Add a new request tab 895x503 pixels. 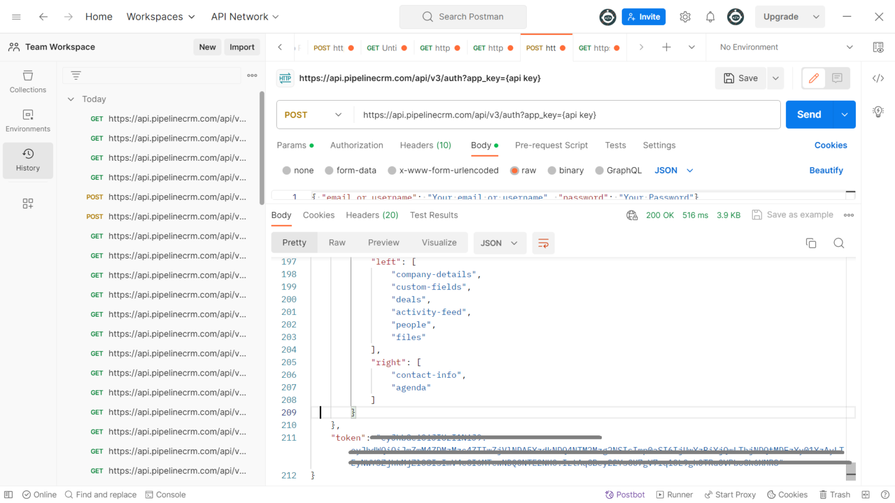click(x=667, y=47)
